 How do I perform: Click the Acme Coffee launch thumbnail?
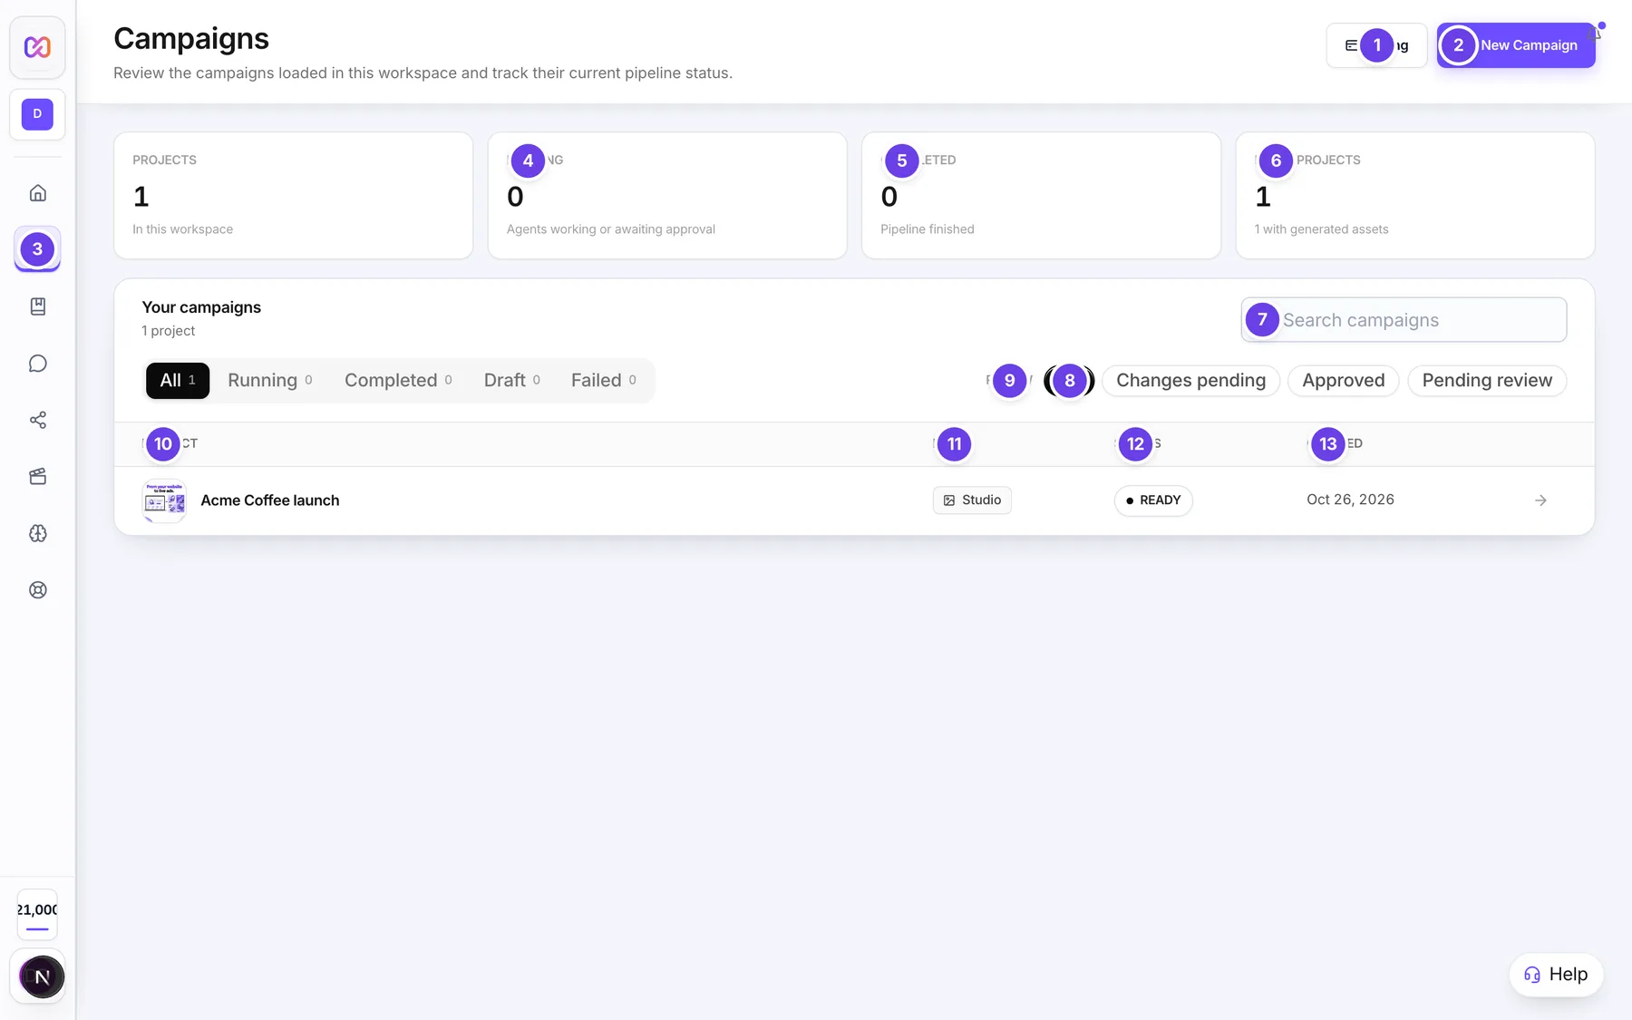pyautogui.click(x=164, y=500)
